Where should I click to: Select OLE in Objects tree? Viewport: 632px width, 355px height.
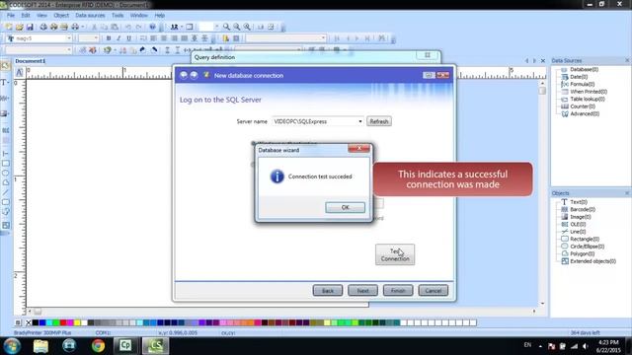point(578,224)
